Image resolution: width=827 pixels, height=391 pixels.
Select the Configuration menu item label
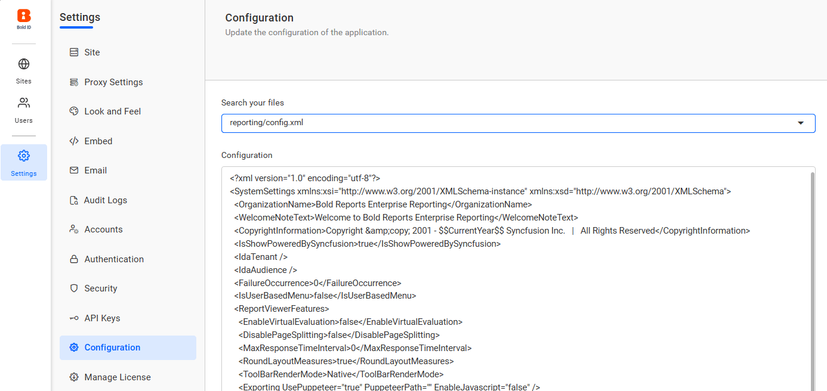click(x=112, y=347)
